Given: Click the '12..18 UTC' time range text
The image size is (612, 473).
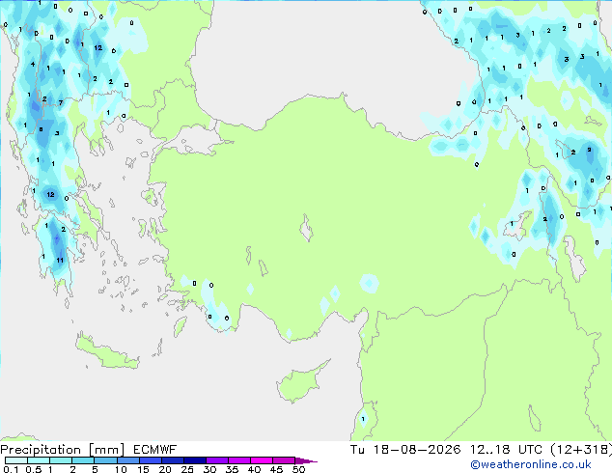Looking at the screenshot, I should point(506,450).
